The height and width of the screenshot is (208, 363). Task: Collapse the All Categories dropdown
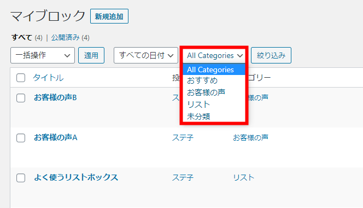click(214, 55)
